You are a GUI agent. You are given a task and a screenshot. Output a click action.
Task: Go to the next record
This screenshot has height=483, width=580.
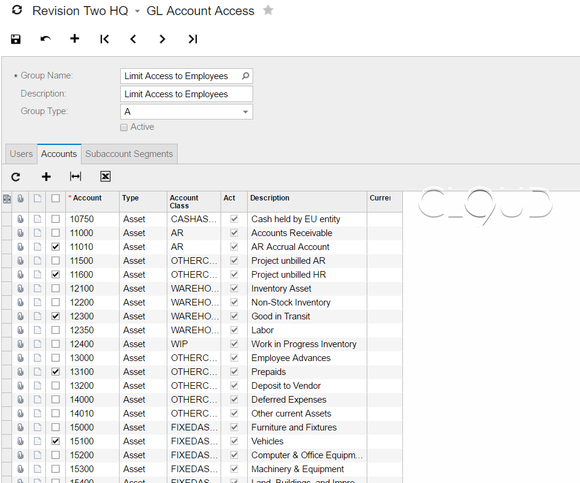pos(163,39)
